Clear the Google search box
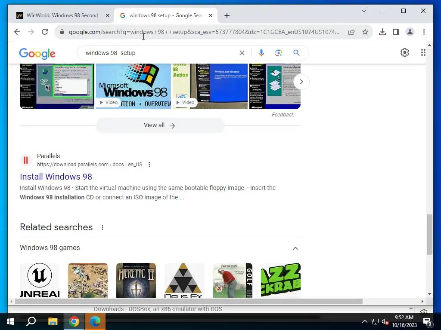 click(x=242, y=53)
